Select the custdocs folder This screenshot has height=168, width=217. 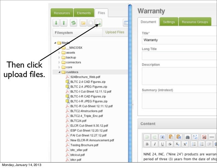coord(72,72)
